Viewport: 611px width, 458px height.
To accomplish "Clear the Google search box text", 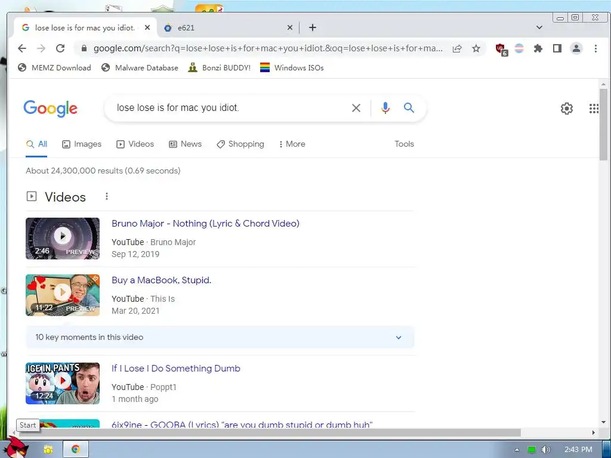I will (x=356, y=108).
